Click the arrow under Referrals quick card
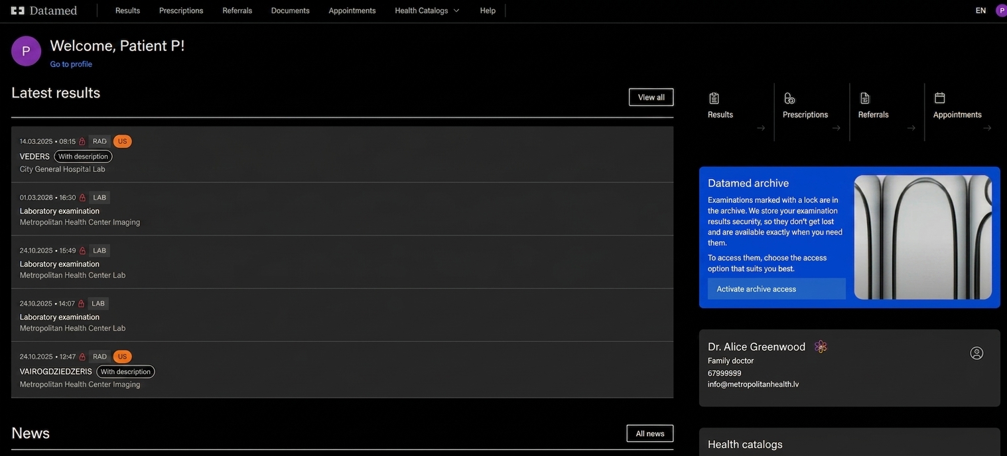 [x=911, y=128]
